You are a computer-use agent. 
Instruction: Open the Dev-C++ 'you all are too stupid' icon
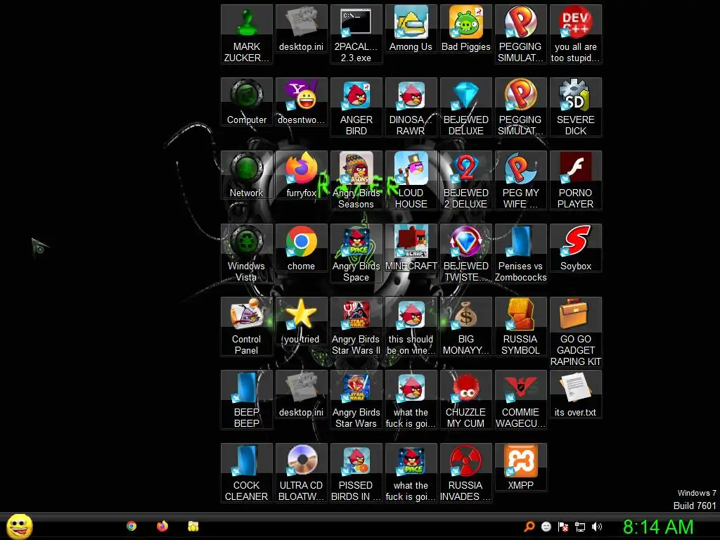click(x=575, y=34)
